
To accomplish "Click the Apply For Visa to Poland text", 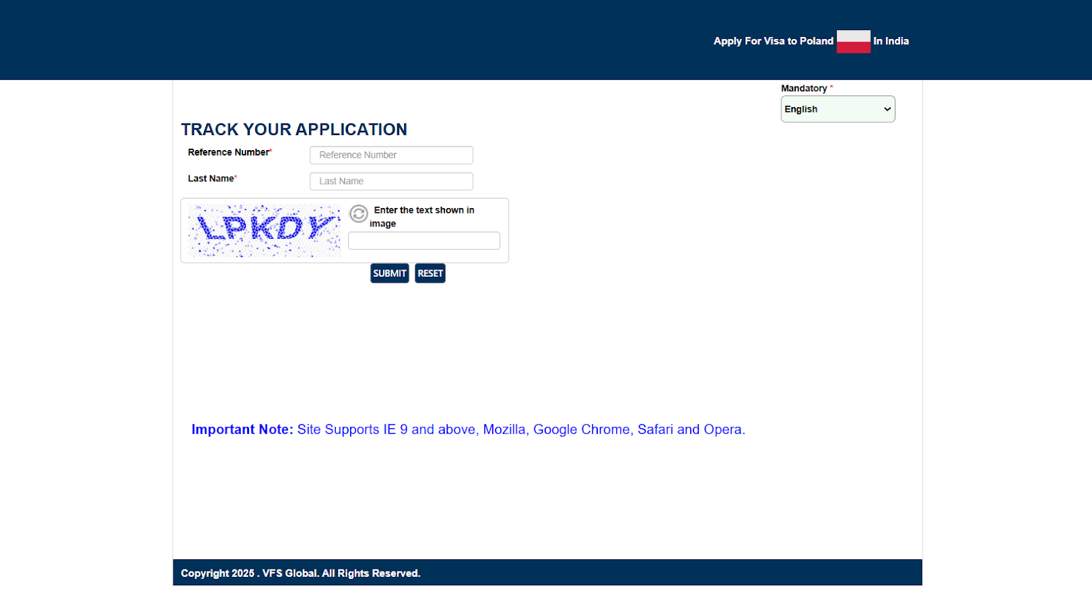I will pos(773,41).
